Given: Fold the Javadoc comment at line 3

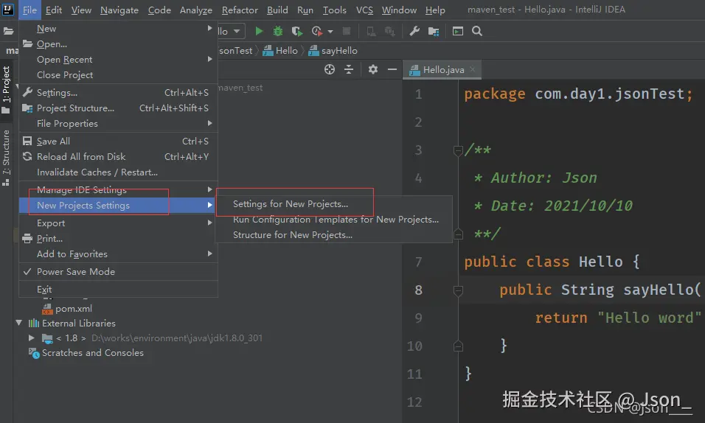Looking at the screenshot, I should click(x=458, y=150).
